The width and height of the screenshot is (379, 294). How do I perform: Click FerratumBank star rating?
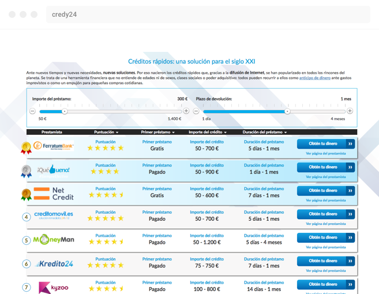pos(106,148)
